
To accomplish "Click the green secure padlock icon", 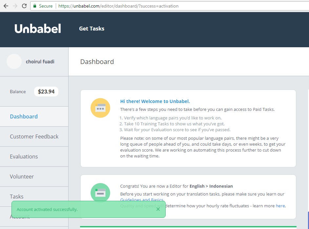I will [35, 6].
